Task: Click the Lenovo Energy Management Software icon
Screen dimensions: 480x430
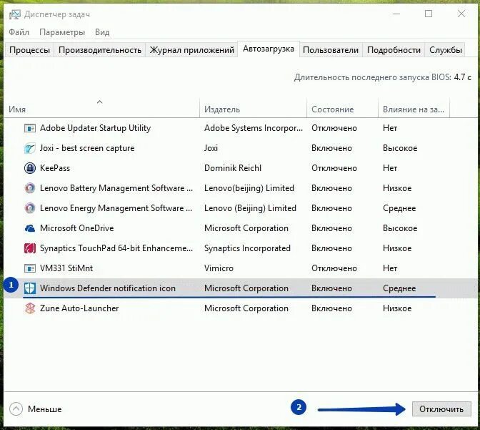Action: tap(30, 208)
